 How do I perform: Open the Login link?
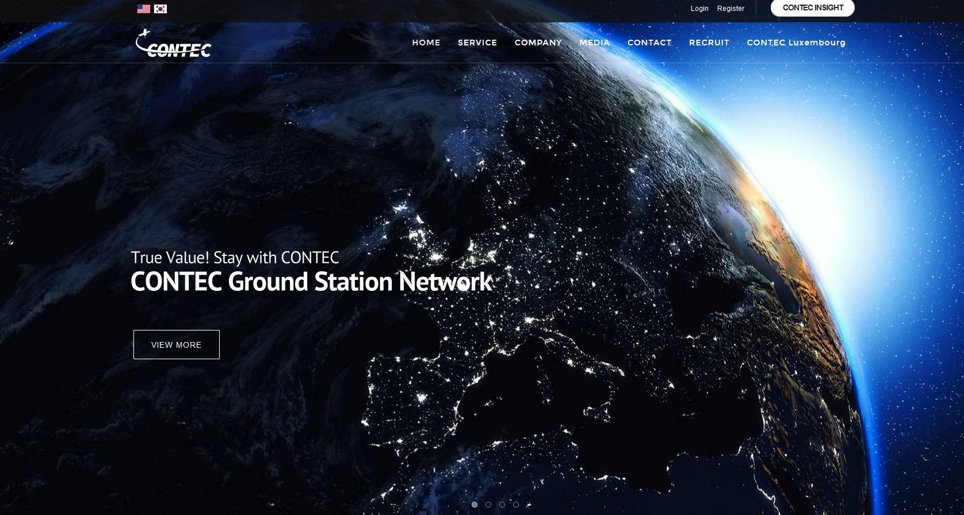[699, 9]
